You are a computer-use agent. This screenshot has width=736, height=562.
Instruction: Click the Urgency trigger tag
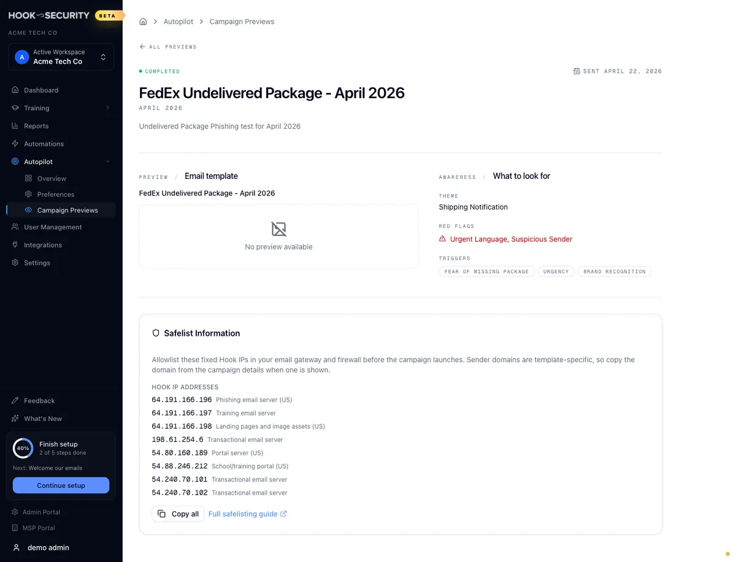(x=556, y=272)
